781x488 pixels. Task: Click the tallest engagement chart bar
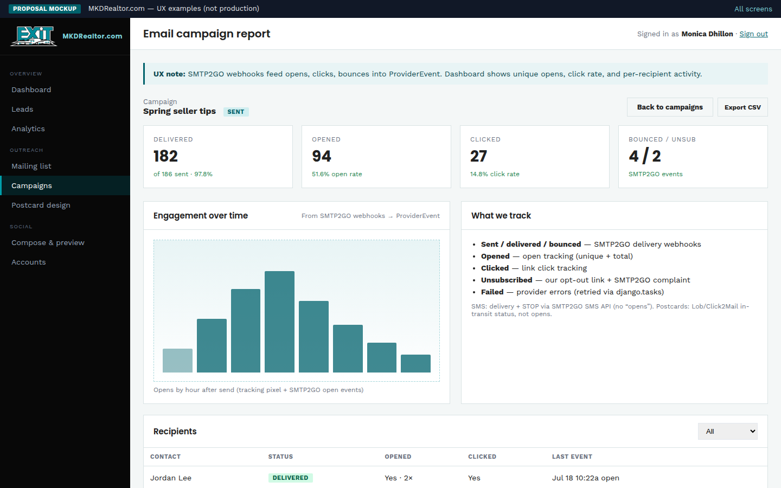pos(279,322)
